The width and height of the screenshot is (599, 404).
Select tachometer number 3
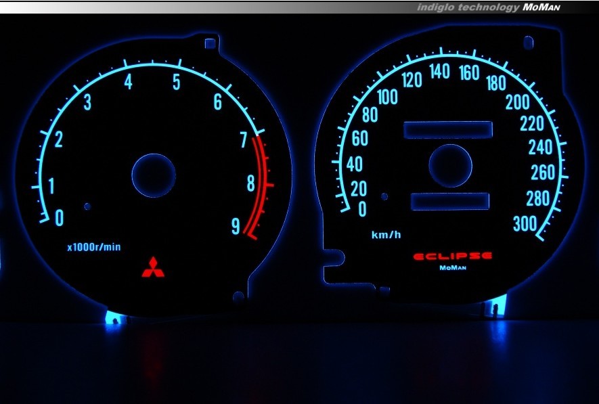pos(87,102)
